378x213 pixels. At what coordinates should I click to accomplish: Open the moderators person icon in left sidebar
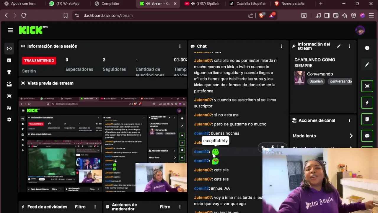(x=9, y=108)
